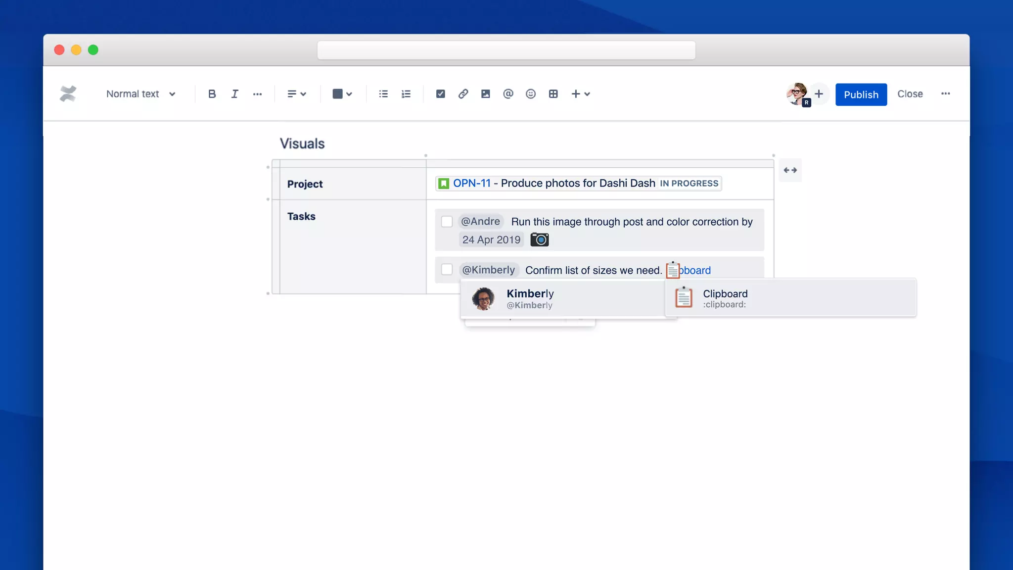Insert a numbered list
The width and height of the screenshot is (1013, 570).
click(x=406, y=94)
